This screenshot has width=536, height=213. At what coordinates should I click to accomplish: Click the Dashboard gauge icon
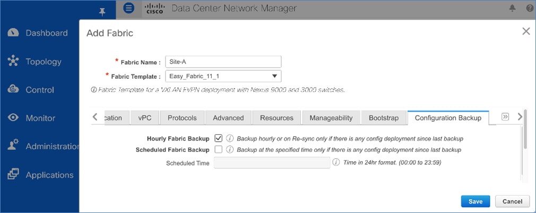[13, 33]
